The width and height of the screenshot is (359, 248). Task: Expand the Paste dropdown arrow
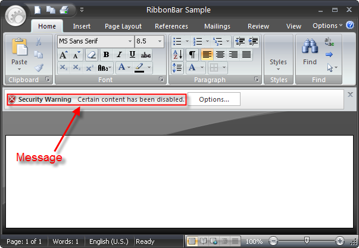coord(19,70)
